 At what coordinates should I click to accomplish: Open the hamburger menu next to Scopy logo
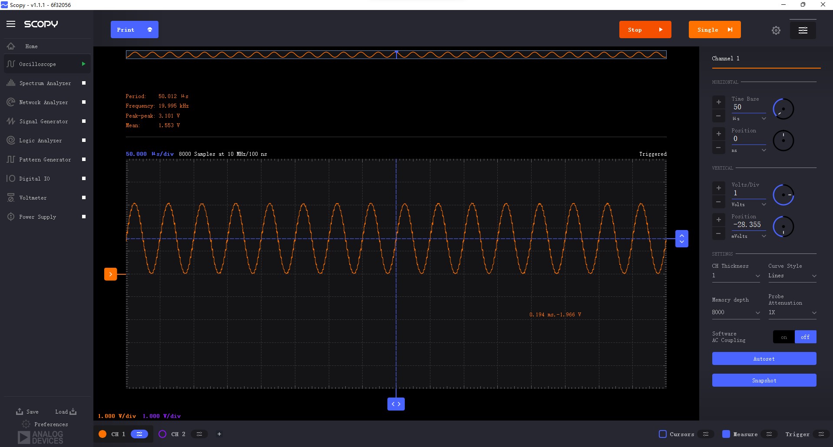(11, 24)
